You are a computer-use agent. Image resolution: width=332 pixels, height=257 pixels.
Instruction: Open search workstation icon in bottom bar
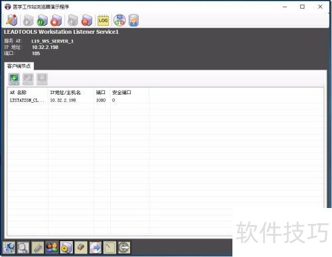click(9, 247)
